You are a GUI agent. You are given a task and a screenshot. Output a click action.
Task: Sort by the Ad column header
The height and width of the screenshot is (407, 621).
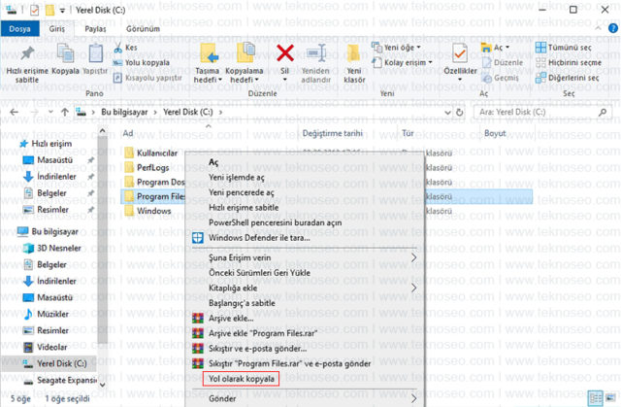pos(128,133)
